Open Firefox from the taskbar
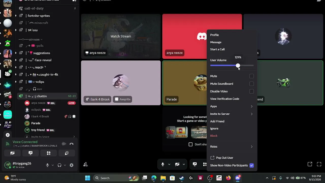 (x=228, y=178)
